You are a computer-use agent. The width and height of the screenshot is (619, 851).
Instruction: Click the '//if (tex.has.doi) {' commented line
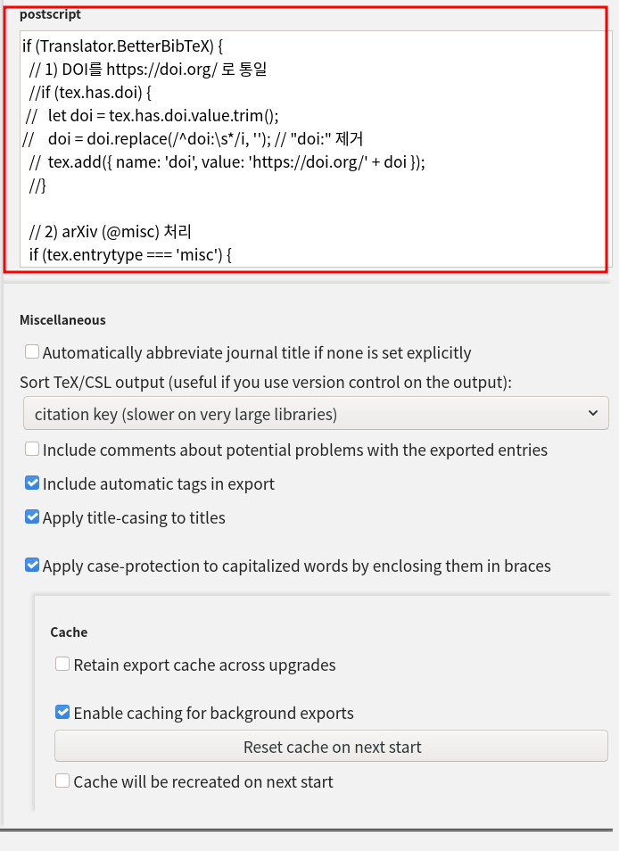[x=89, y=92]
